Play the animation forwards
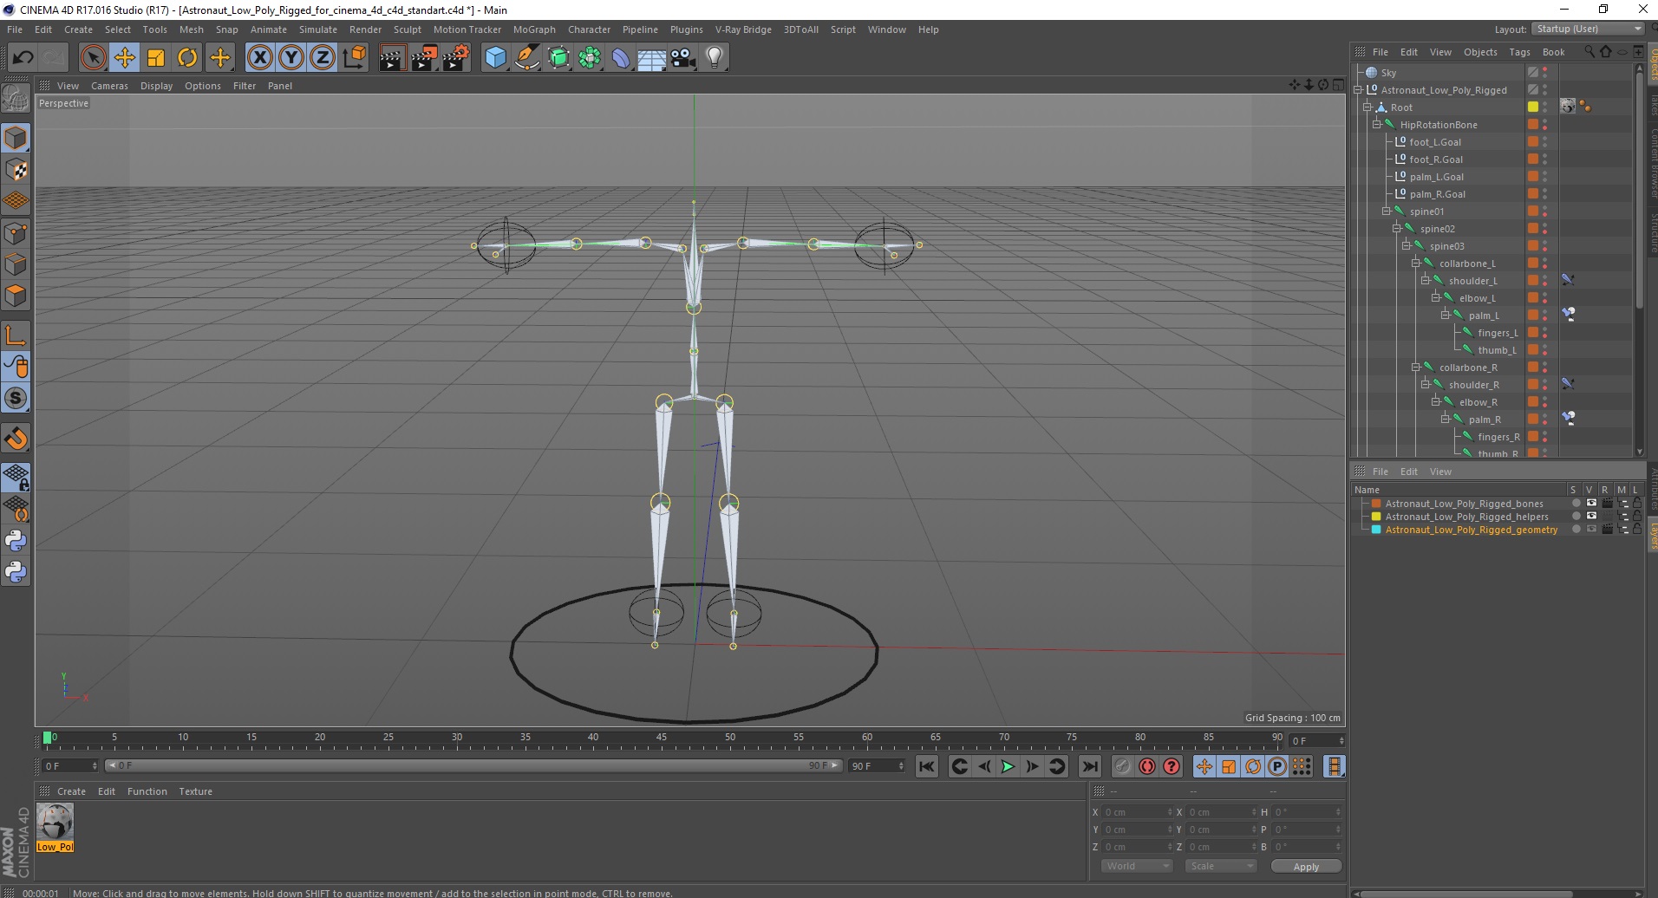This screenshot has height=898, width=1658. click(x=1008, y=766)
